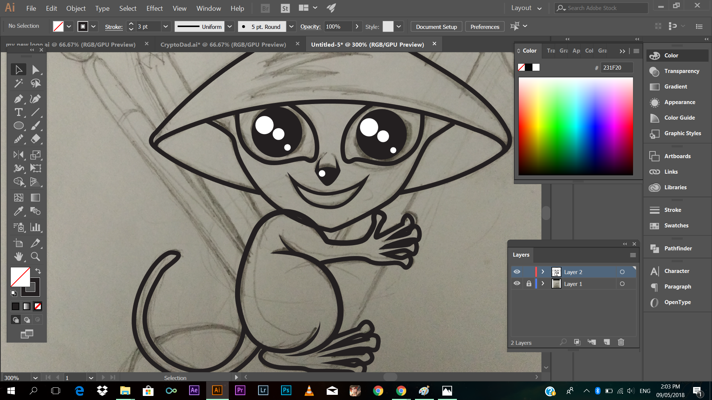The height and width of the screenshot is (400, 712).
Task: Select the Warp tool
Action: coord(18,168)
